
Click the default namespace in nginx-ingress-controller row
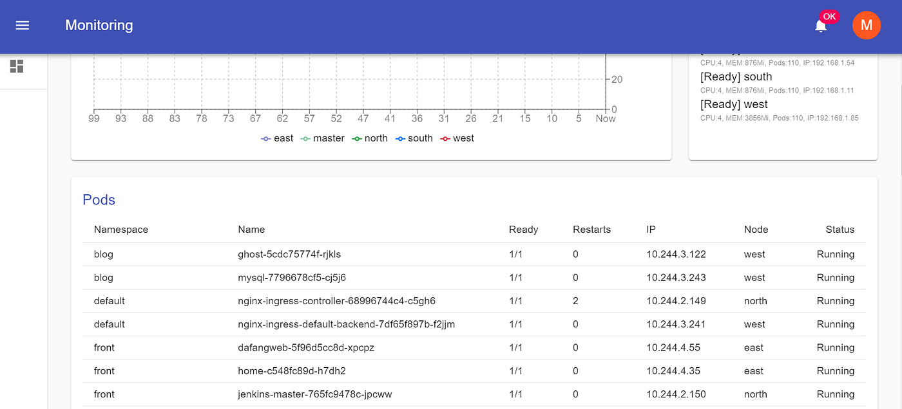110,301
